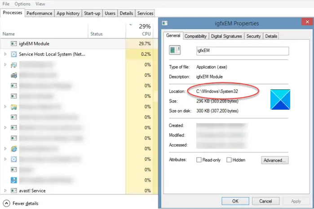Tick the Hidden attribute checkbox
Image resolution: width=314 pixels, height=209 pixels.
click(x=229, y=160)
